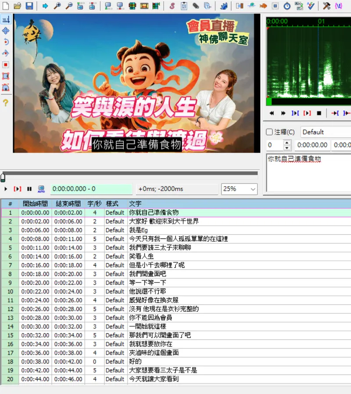Viewport: 351px width, 394px height.
Task: Toggle the 注釋(C) comment checkbox
Action: point(269,132)
